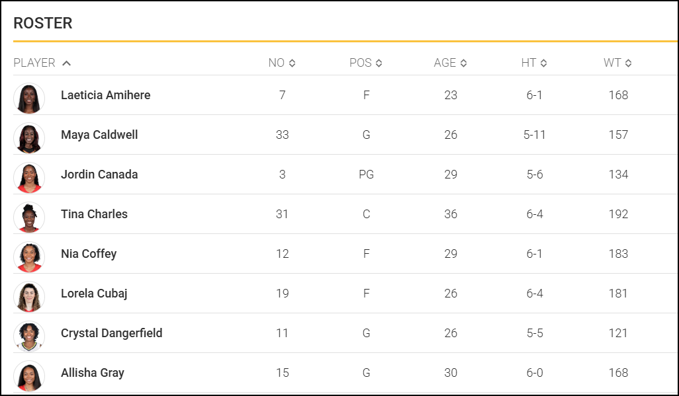Open Tina Charles's headshot photo
The width and height of the screenshot is (679, 396).
click(x=29, y=218)
